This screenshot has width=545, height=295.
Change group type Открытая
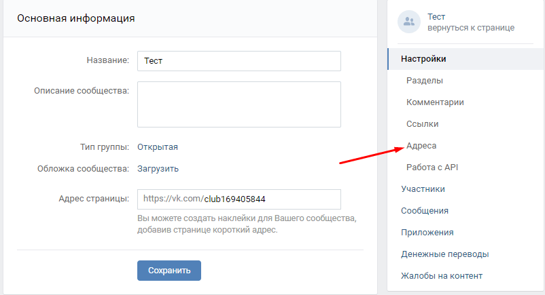(x=158, y=147)
